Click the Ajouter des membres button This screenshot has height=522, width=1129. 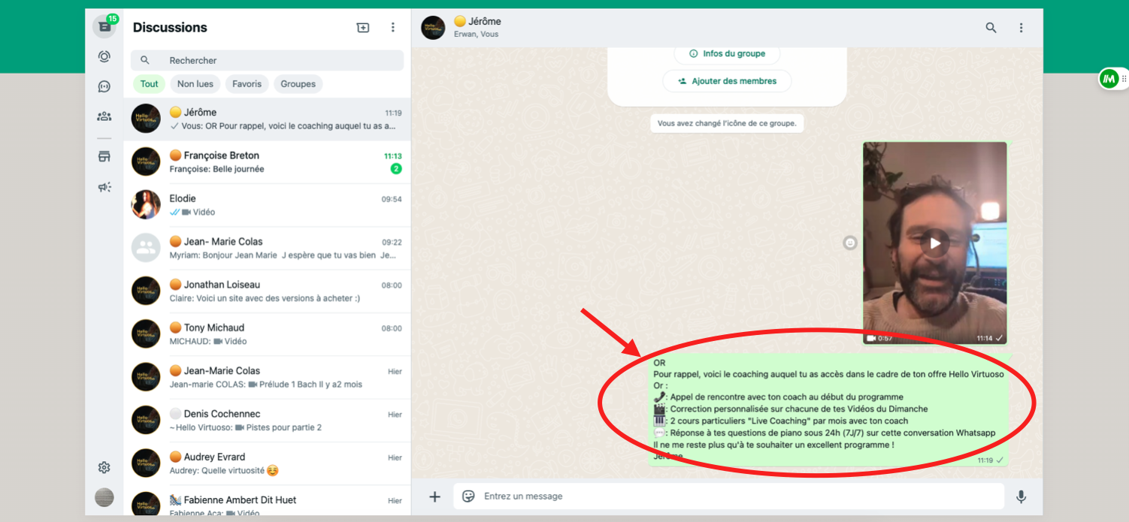pyautogui.click(x=727, y=81)
